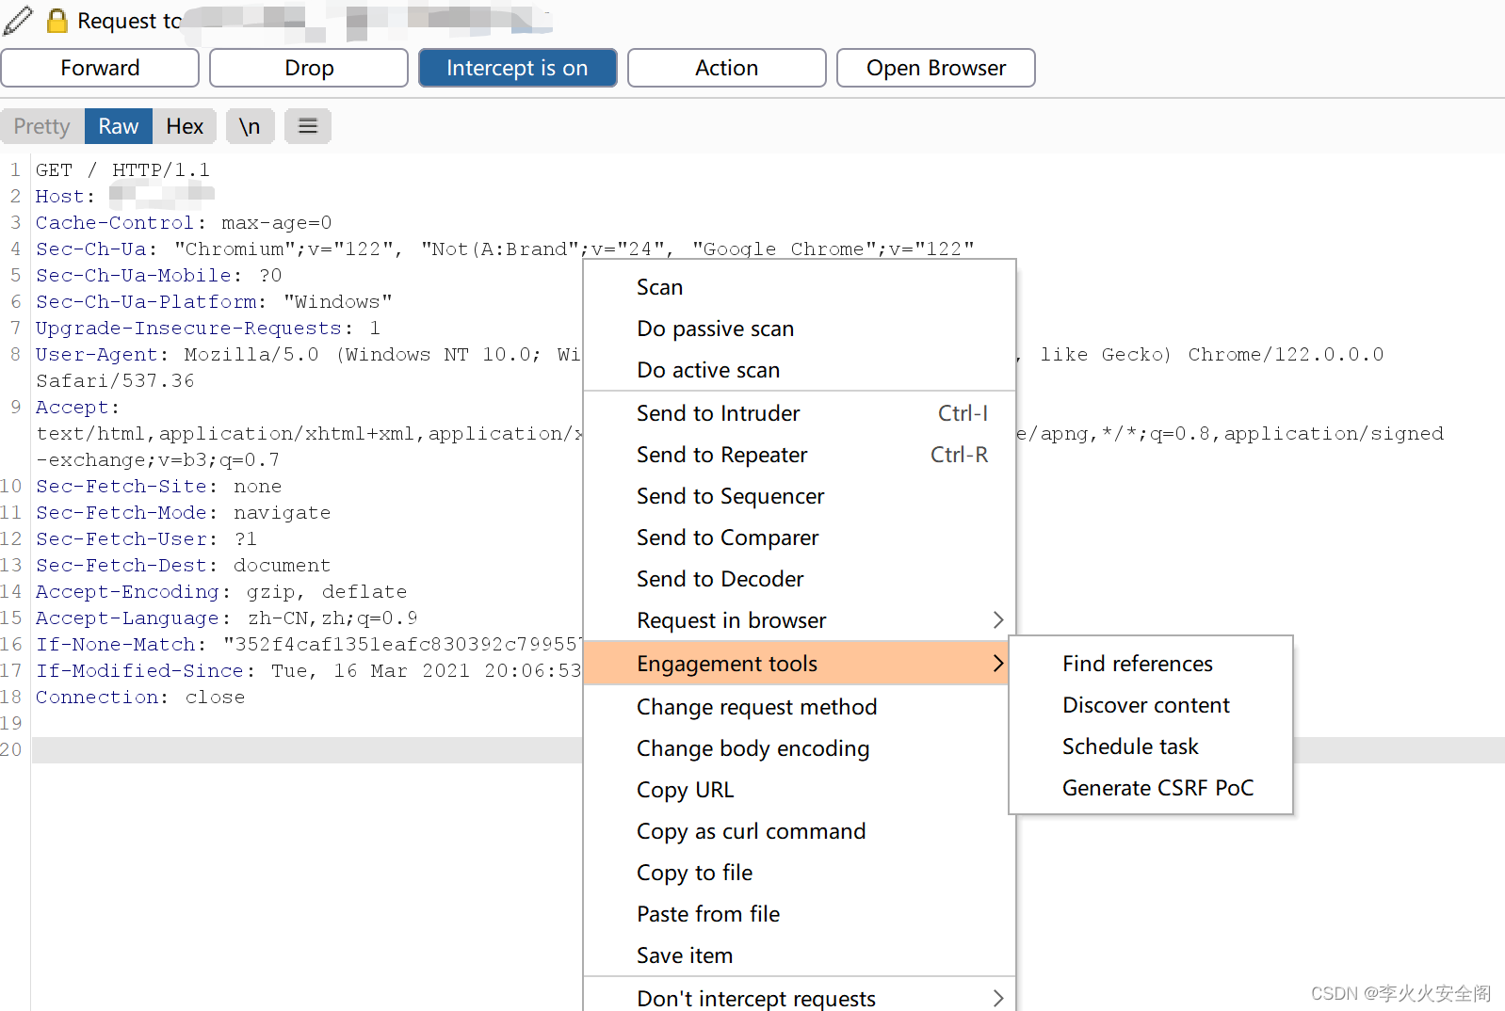Expand the Request in browser submenu arrow
The image size is (1505, 1011).
pos(998,620)
